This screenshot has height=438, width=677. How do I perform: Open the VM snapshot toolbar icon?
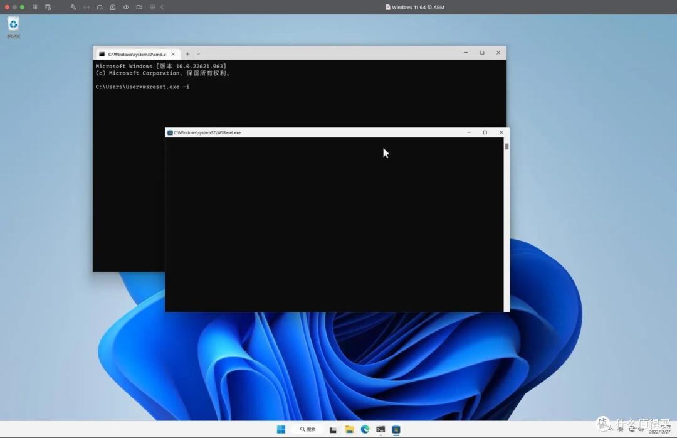[x=48, y=7]
